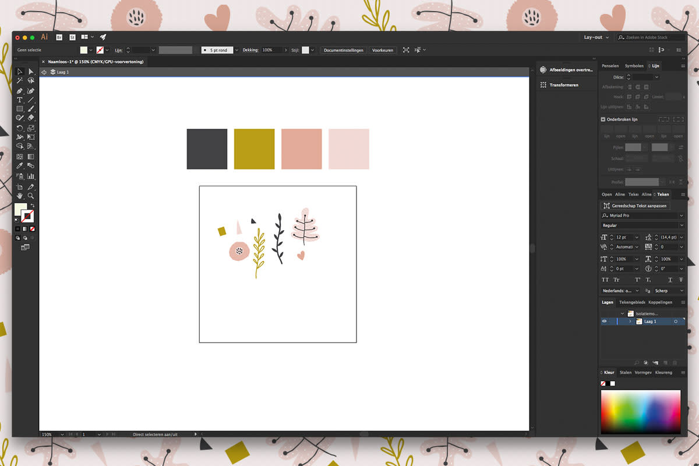Open the Myriad Pro font dropdown
The height and width of the screenshot is (466, 699).
click(682, 216)
